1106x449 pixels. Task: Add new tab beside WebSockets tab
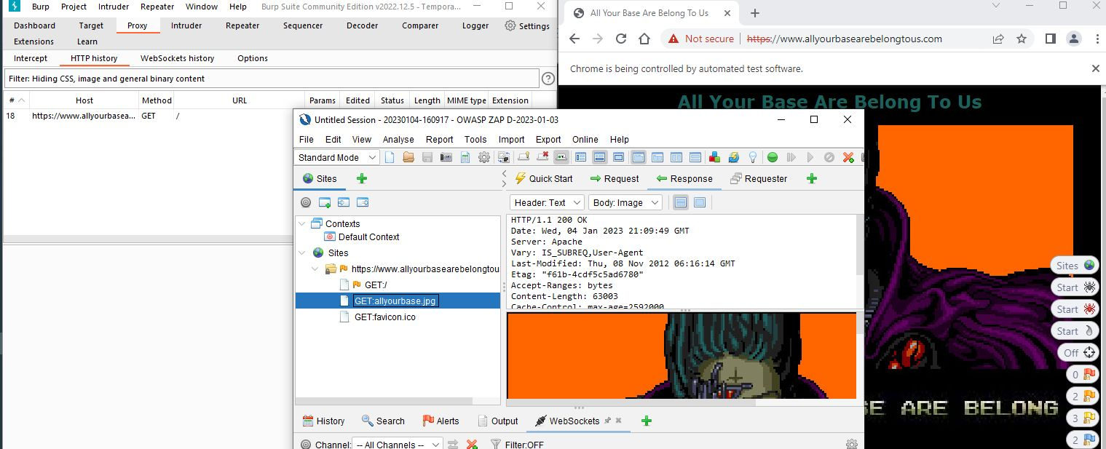pos(646,421)
